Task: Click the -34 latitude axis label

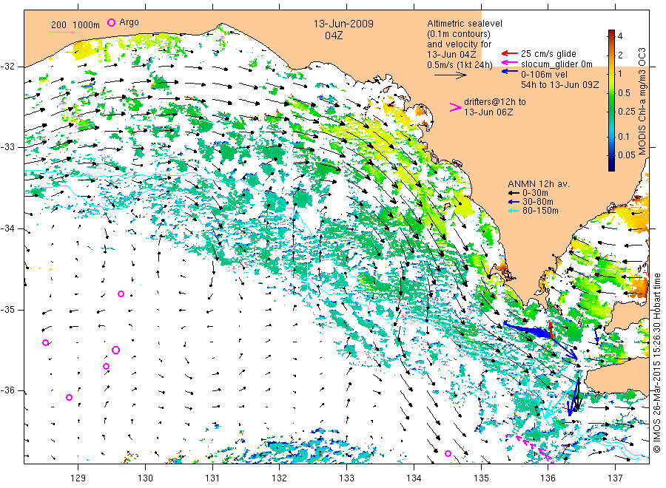Action: click(7, 228)
